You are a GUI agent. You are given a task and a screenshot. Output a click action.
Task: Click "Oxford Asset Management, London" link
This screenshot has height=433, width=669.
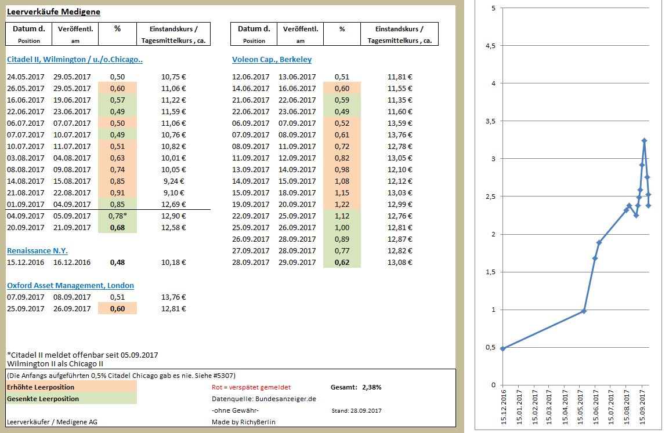(71, 285)
